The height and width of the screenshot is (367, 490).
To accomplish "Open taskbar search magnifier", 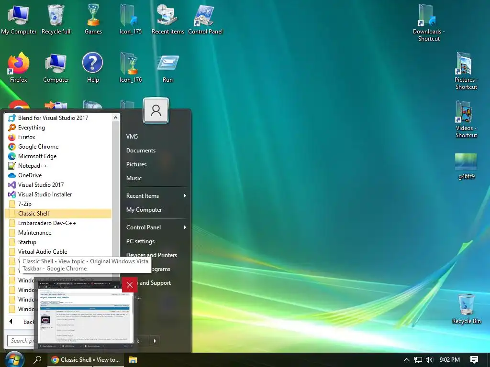I will click(x=37, y=359).
